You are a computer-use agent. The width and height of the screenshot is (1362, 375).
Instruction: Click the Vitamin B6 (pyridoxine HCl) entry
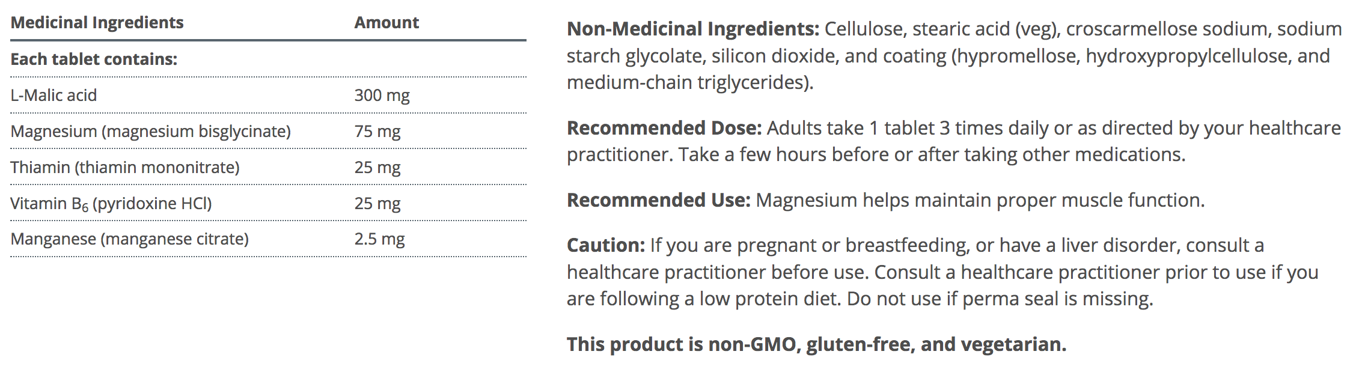click(x=111, y=203)
